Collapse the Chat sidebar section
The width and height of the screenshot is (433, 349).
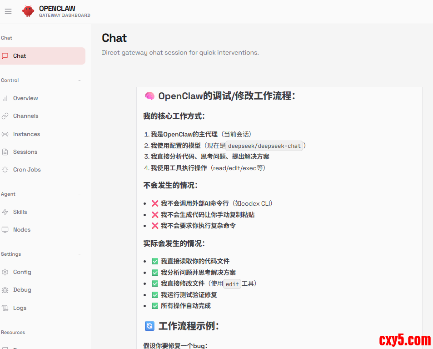[80, 38]
